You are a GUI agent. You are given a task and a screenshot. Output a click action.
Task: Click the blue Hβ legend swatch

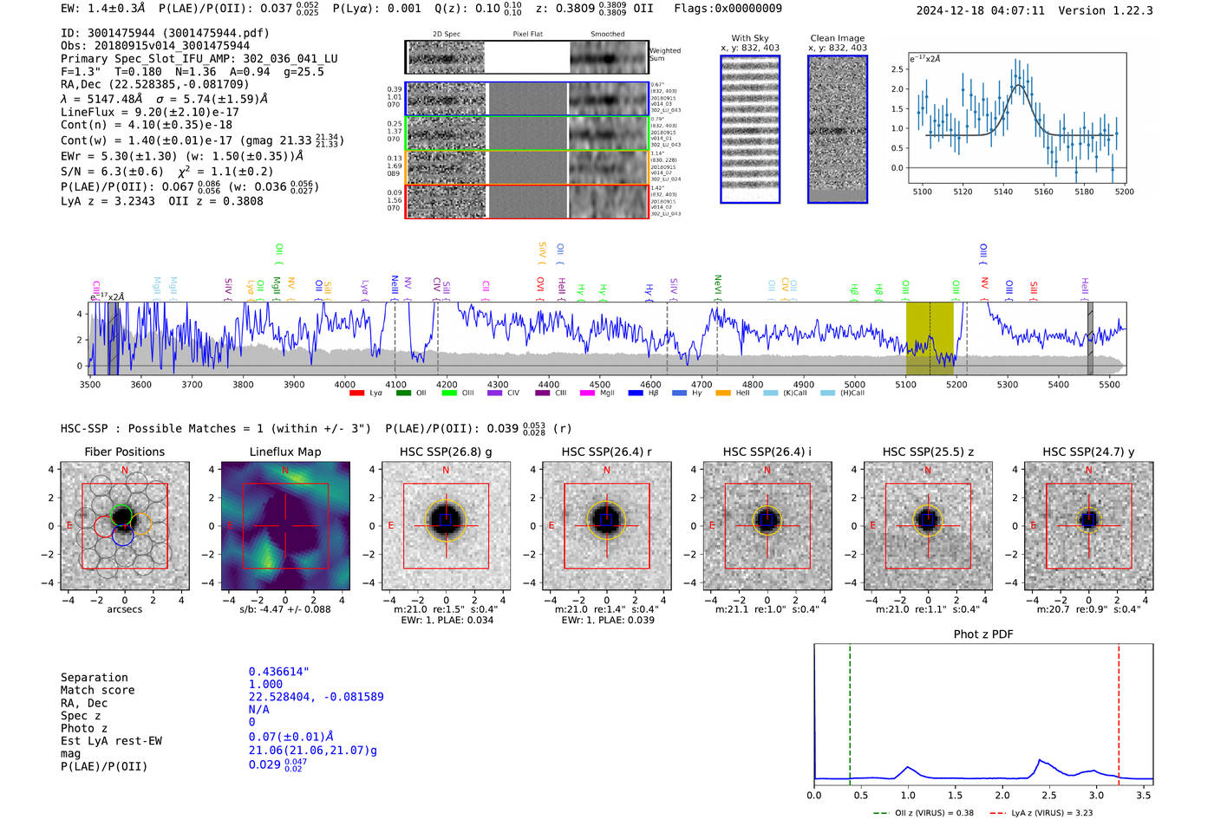tap(636, 393)
